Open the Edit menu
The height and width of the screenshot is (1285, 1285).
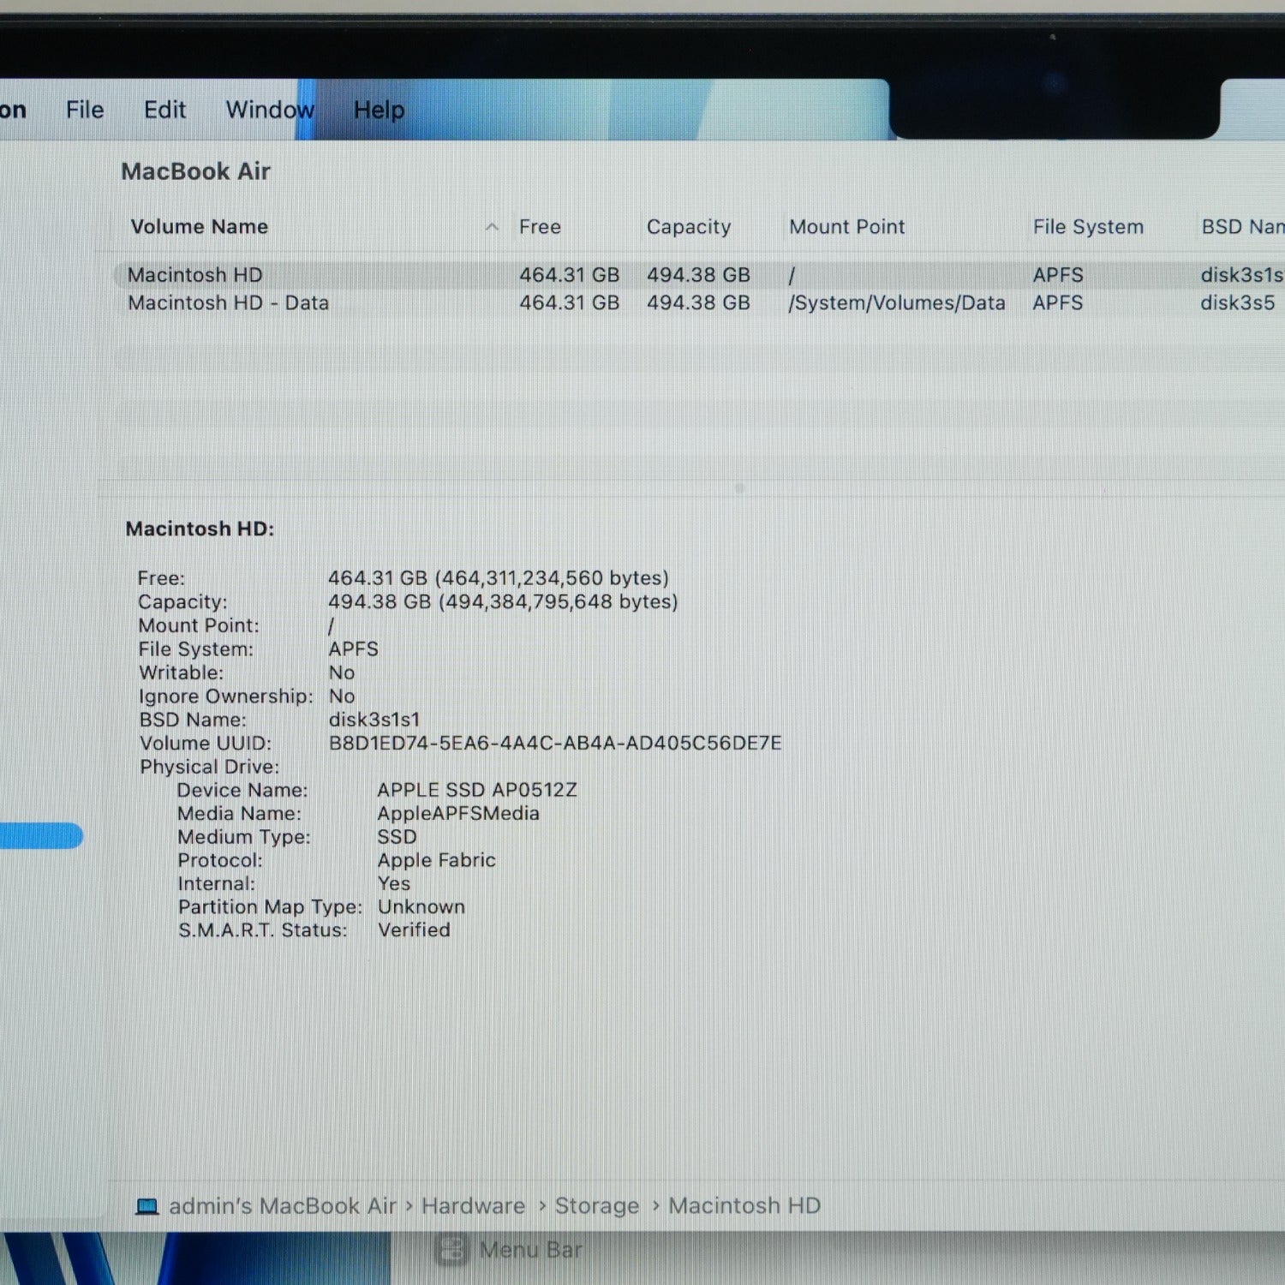[164, 110]
